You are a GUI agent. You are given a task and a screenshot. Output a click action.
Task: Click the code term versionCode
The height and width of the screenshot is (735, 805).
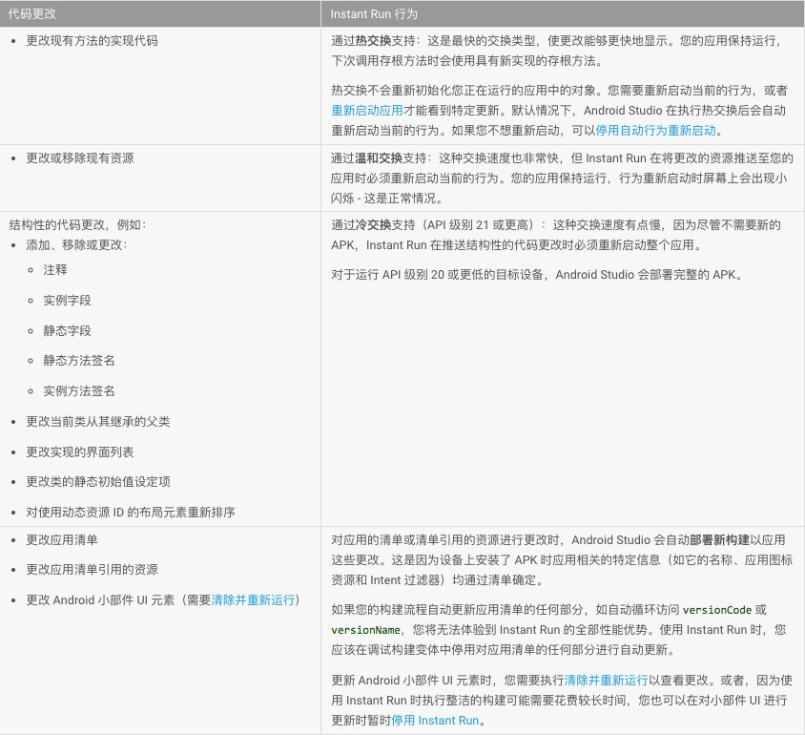pyautogui.click(x=717, y=610)
